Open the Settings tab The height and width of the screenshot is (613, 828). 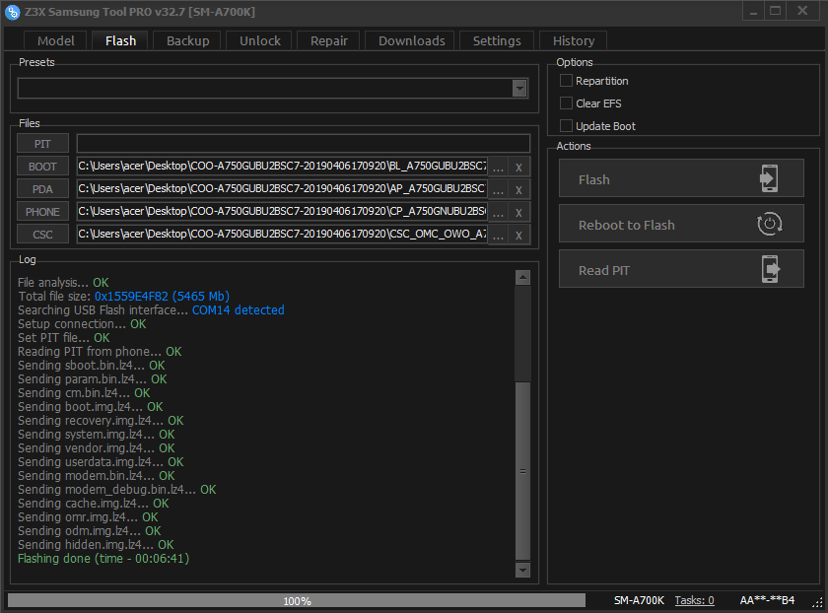pyautogui.click(x=497, y=40)
